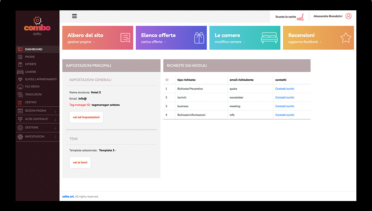Screen dimensions: 372x211
Task: Click the 'tipo richiesta' column header
Action: [x=186, y=80]
